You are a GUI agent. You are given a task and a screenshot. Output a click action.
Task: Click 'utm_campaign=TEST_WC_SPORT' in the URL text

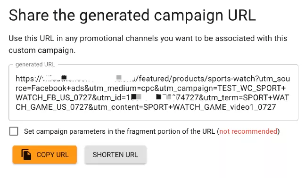[217, 88]
